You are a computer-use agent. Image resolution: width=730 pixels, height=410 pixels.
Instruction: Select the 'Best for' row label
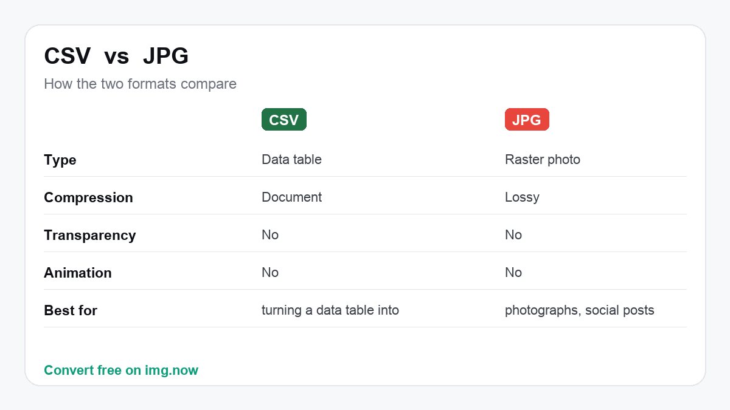[71, 311]
